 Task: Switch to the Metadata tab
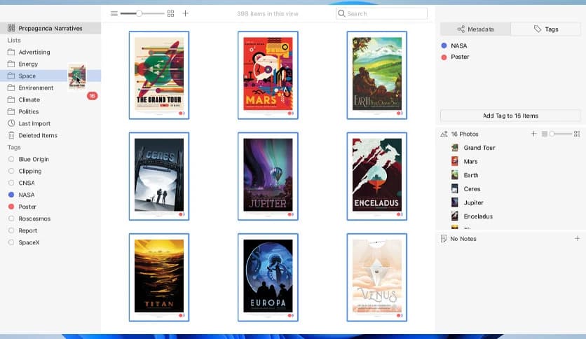475,29
